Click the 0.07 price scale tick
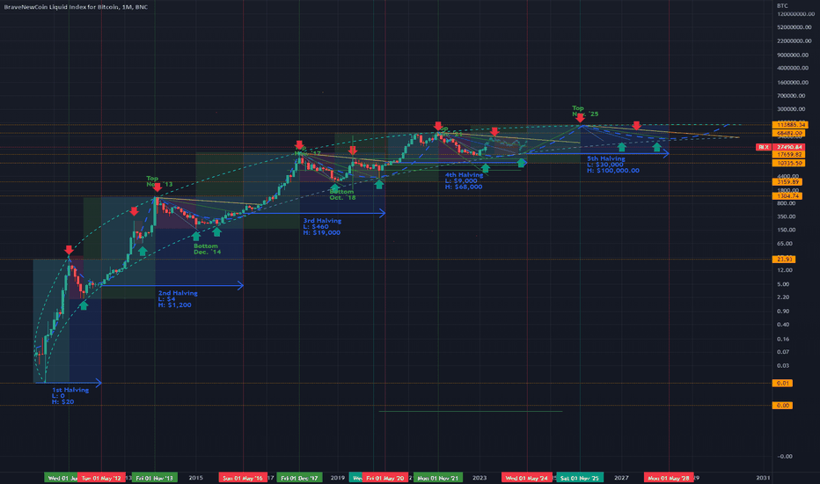This screenshot has width=820, height=484. point(783,352)
